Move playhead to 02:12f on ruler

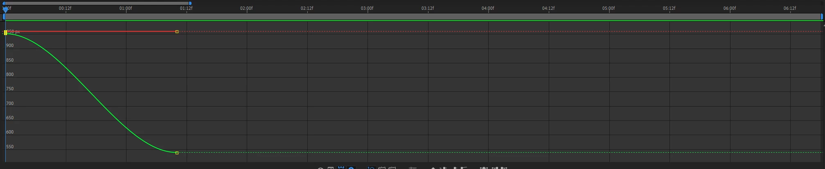click(307, 8)
